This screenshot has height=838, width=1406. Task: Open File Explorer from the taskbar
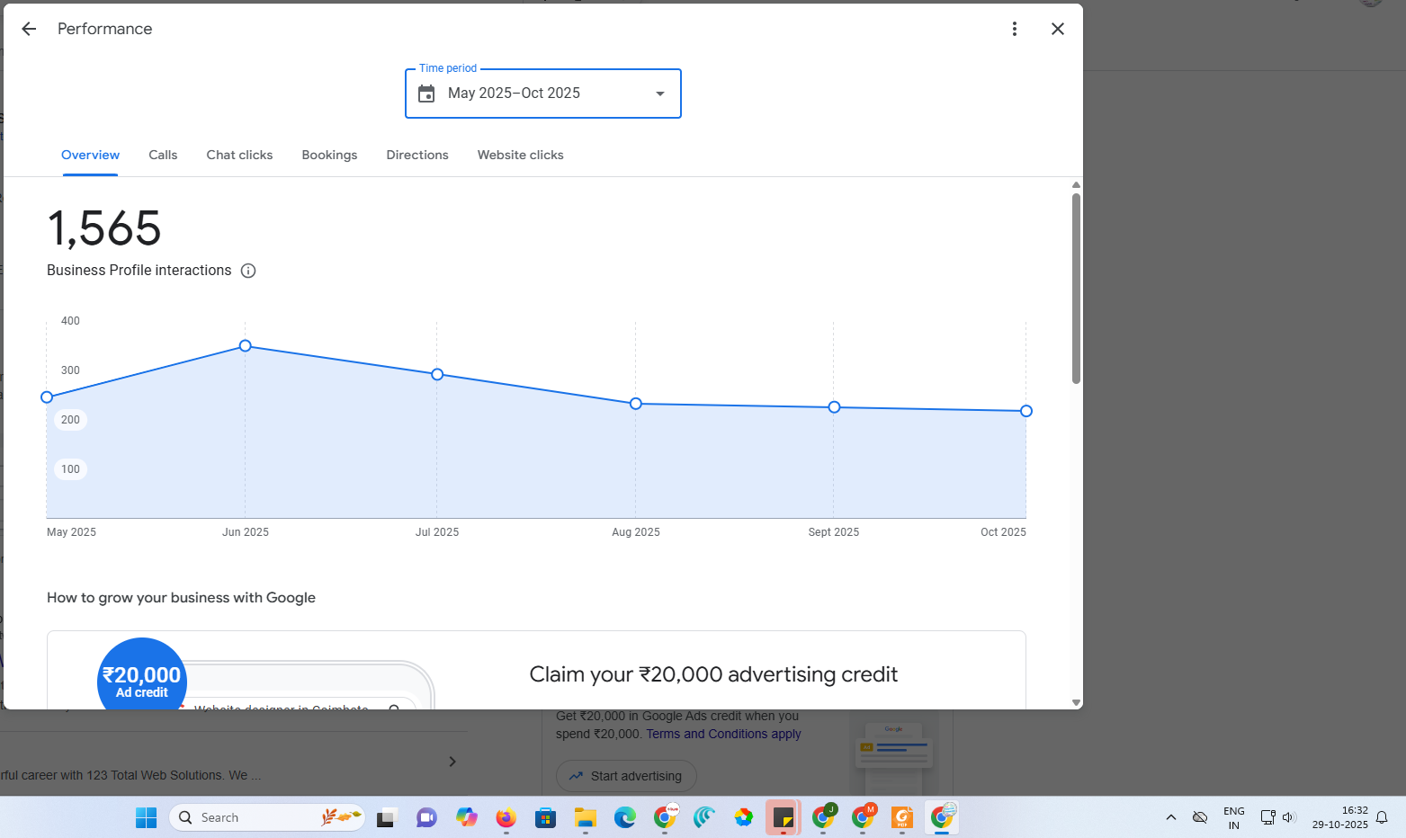coord(585,817)
